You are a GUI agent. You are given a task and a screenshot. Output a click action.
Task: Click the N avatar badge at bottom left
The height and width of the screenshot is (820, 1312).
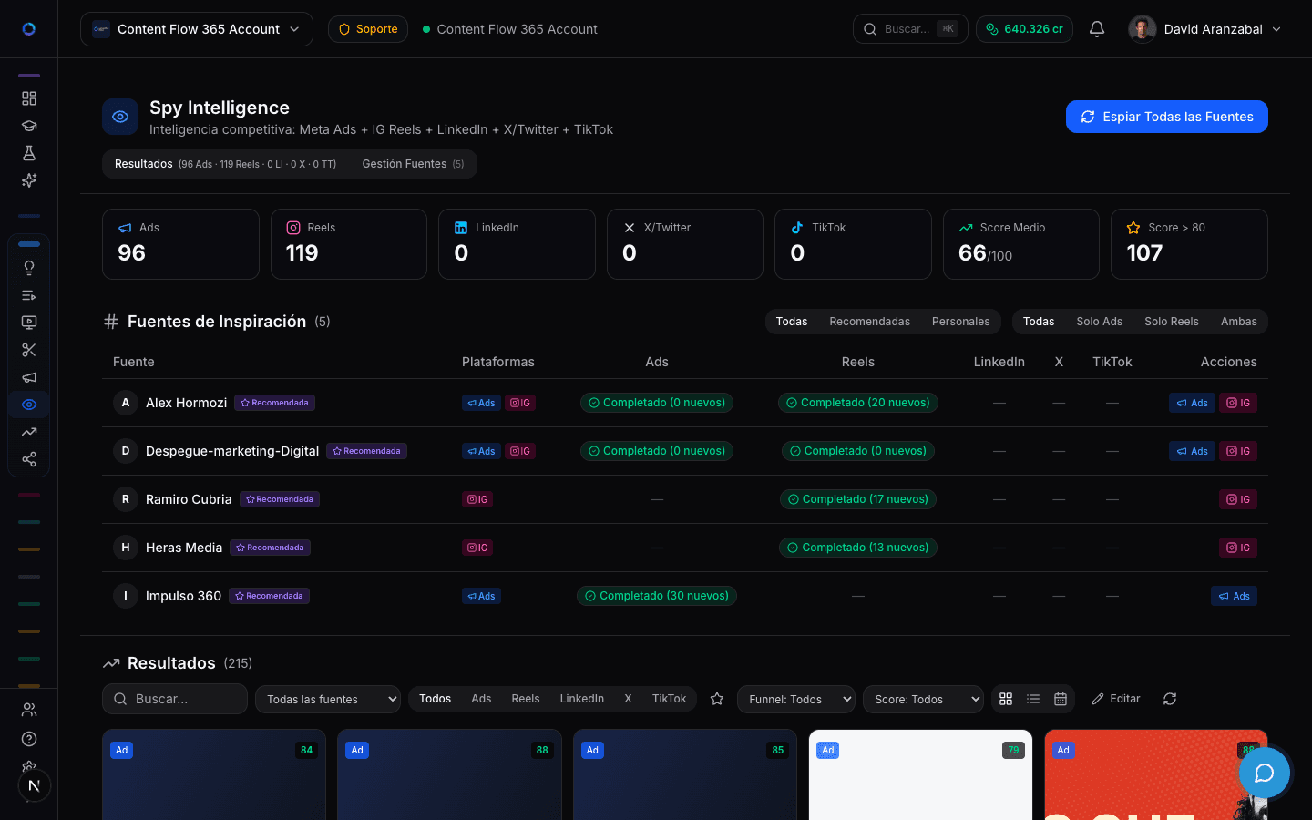click(34, 785)
